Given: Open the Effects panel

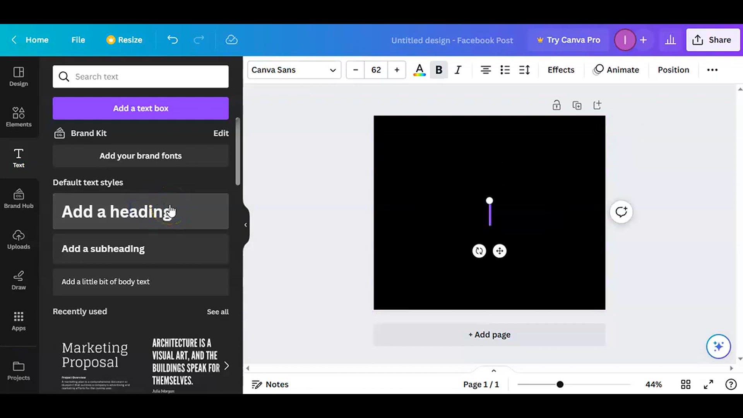Looking at the screenshot, I should (561, 70).
